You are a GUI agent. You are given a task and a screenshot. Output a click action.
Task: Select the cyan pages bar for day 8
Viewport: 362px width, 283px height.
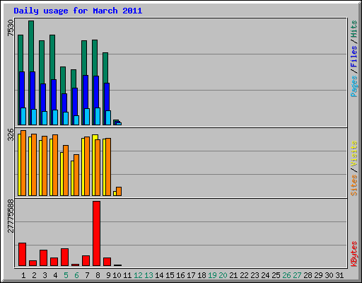[98, 117]
